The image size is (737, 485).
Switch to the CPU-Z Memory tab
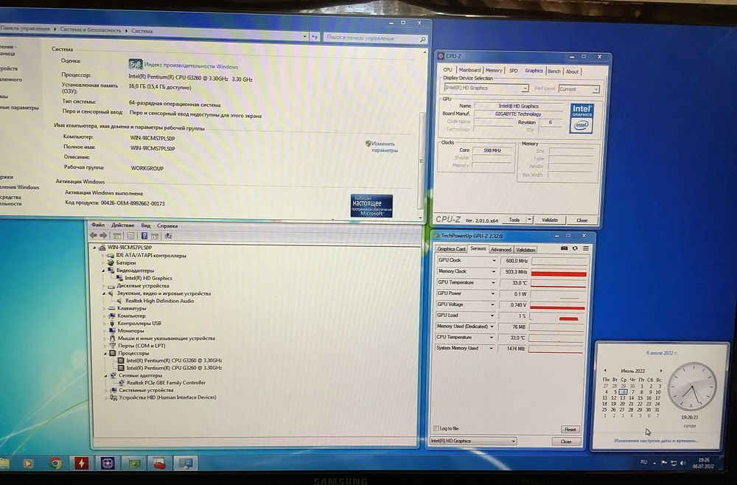coord(494,70)
